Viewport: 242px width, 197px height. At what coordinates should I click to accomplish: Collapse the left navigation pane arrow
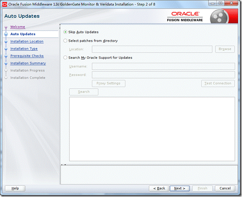pos(60,24)
